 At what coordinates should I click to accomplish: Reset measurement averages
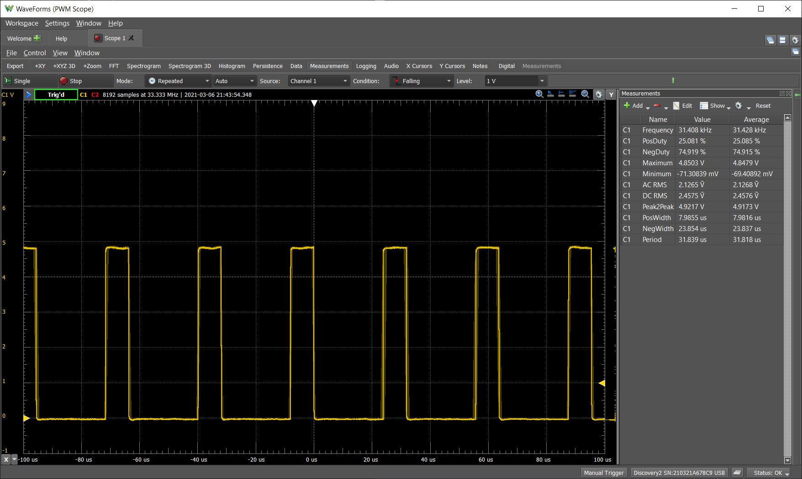[763, 105]
